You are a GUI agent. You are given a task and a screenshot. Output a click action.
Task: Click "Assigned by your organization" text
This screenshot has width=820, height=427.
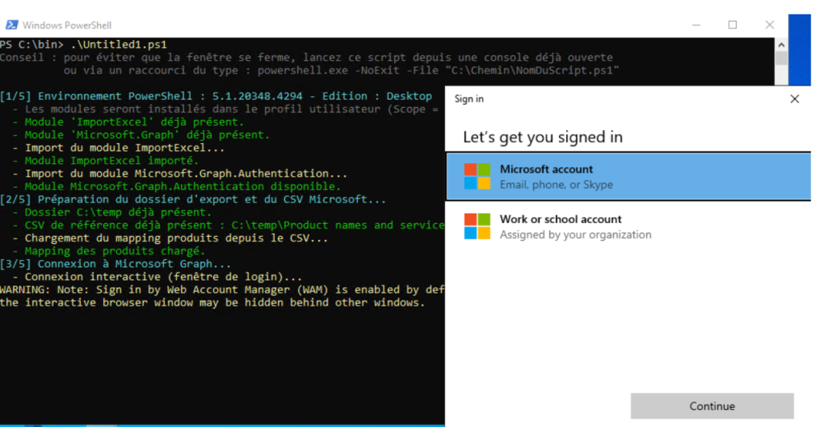[575, 235]
